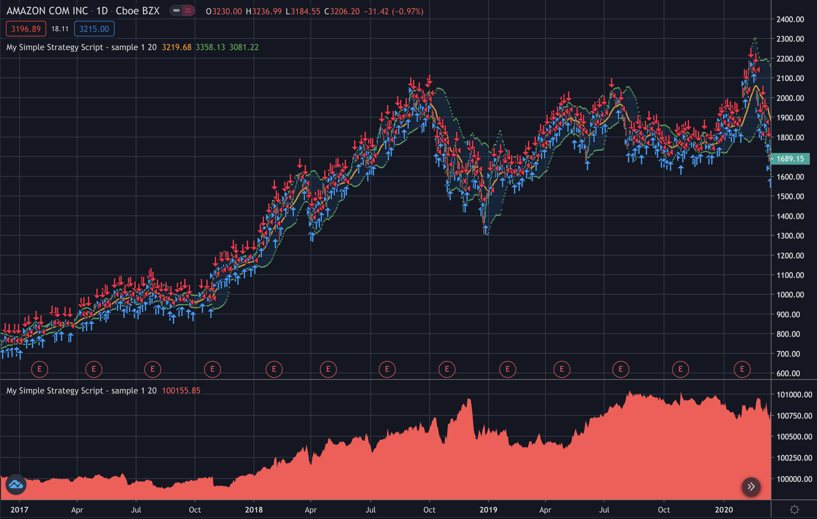The image size is (817, 519).
Task: Click the earnings marker just after Oct 2018
Action: coord(447,369)
